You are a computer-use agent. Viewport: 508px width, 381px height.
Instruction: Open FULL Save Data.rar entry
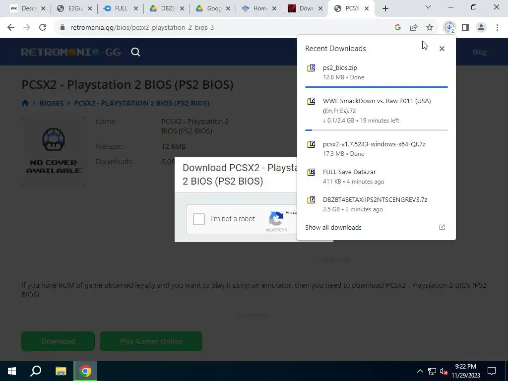377,177
